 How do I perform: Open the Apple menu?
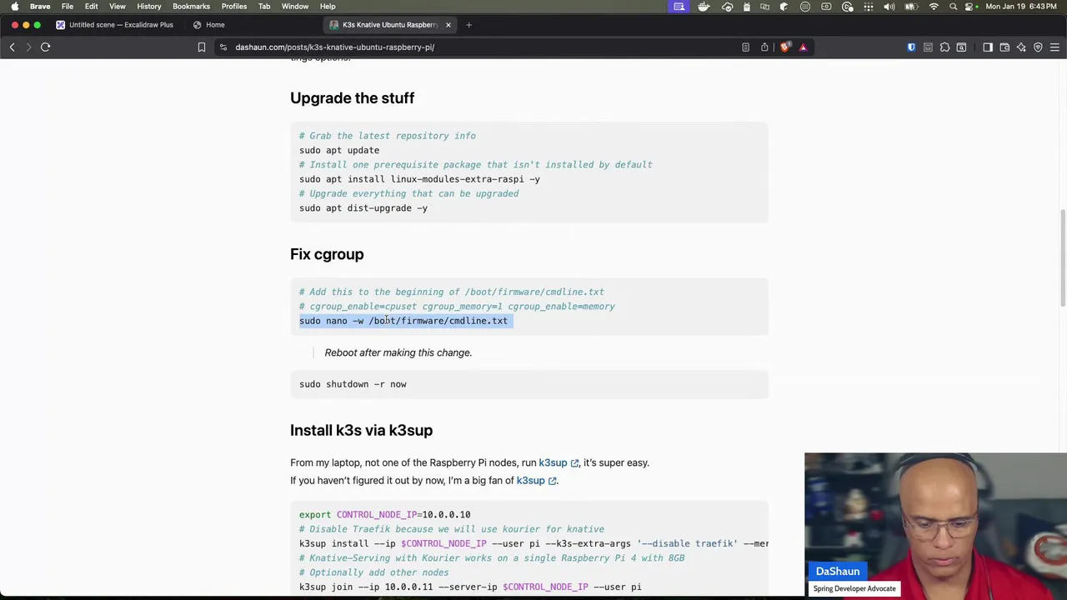(14, 7)
